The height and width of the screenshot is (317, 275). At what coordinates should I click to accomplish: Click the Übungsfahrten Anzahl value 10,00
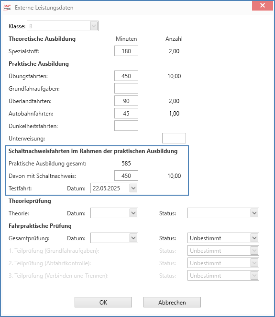tap(174, 76)
